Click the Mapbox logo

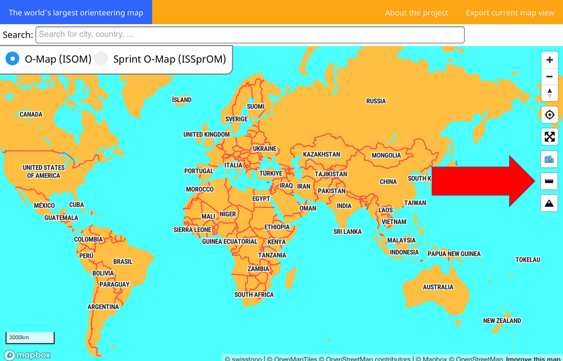(28, 355)
